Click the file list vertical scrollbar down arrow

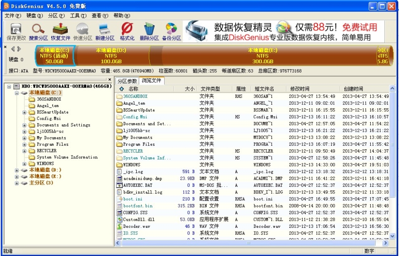click(x=392, y=236)
